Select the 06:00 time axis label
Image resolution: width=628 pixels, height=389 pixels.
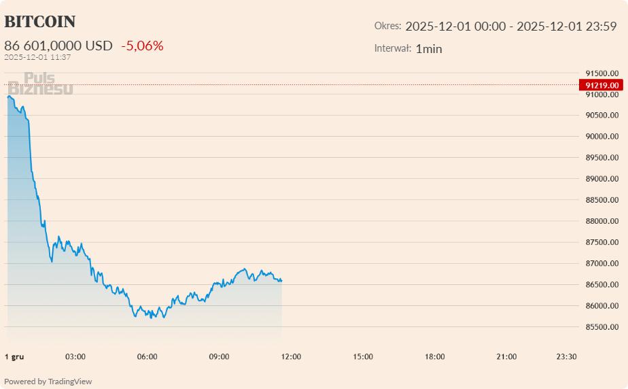147,356
